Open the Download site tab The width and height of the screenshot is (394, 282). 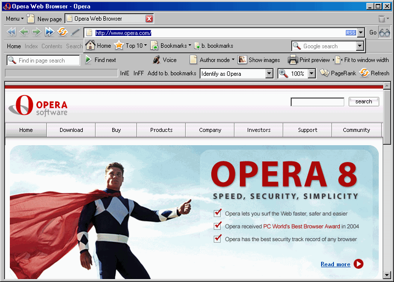(x=71, y=130)
